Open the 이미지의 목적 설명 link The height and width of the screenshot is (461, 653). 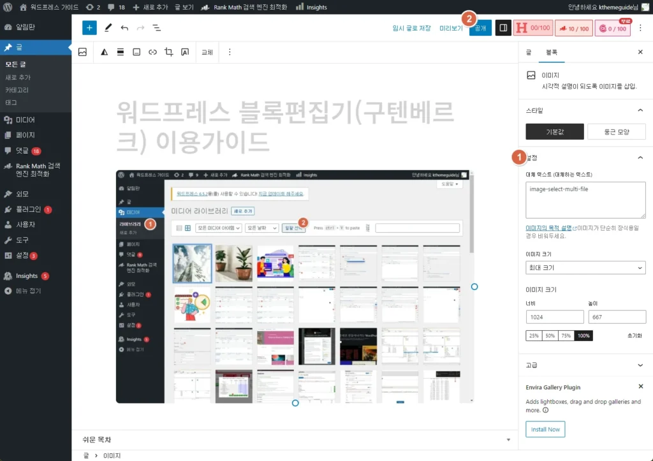click(548, 228)
